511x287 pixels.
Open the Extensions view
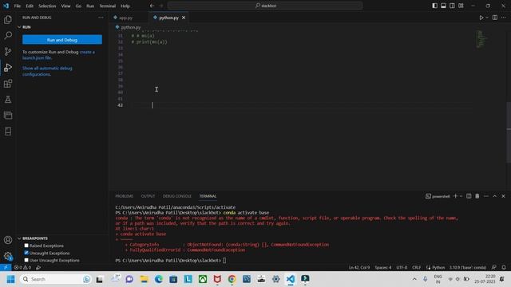[8, 84]
